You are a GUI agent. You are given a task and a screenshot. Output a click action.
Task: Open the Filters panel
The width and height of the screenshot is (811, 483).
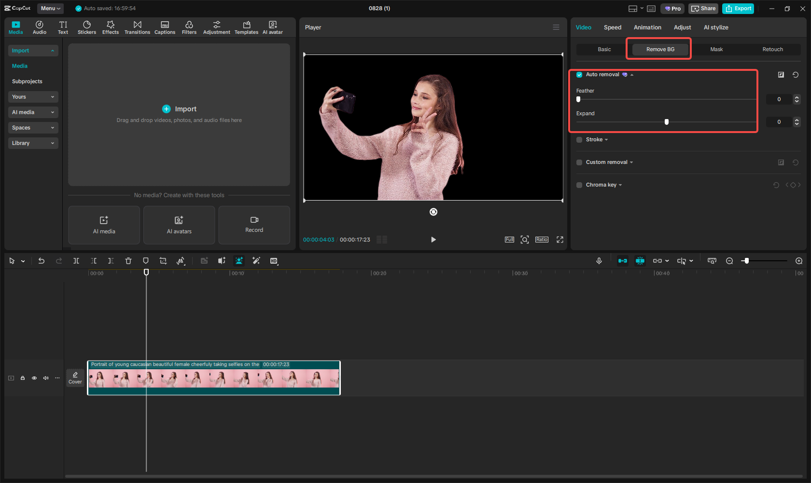click(x=189, y=27)
